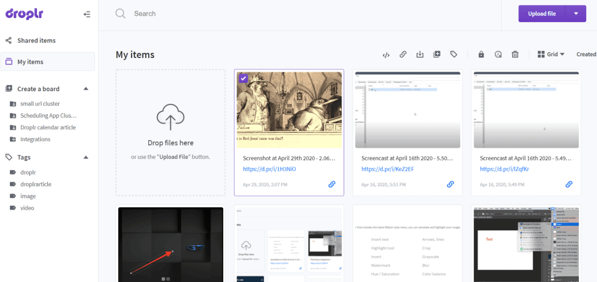This screenshot has width=597, height=282.
Task: Copy link using the chain icon above items
Action: (x=403, y=54)
